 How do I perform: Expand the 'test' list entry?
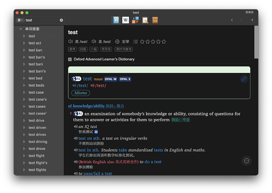24,36
